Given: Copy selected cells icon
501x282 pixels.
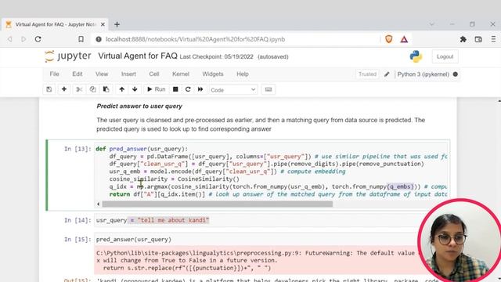Looking at the screenshot, I should (x=92, y=89).
